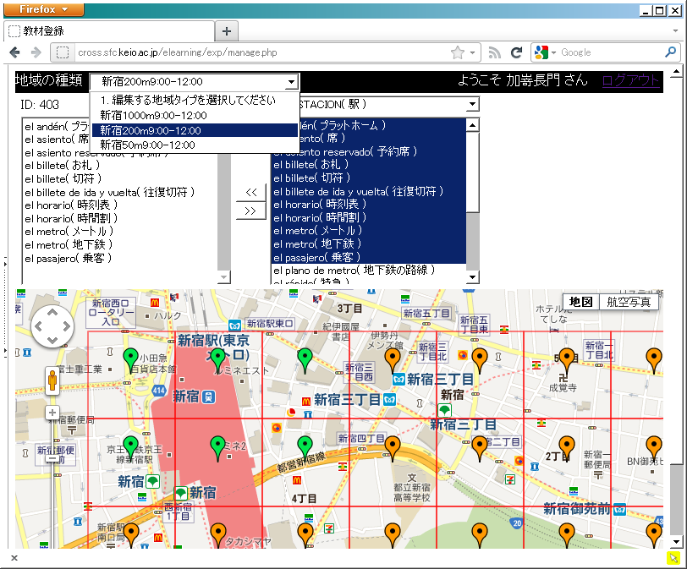
Task: Reload the page with the refresh icon
Action: (516, 52)
